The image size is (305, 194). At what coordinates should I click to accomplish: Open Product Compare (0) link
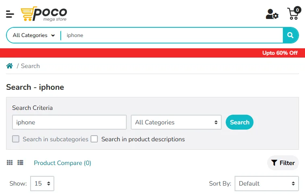coord(62,163)
